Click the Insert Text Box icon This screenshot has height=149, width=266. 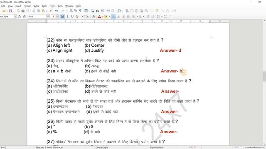102,11
